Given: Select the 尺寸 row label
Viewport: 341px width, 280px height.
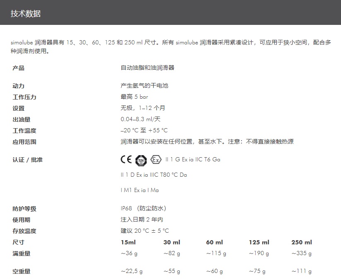Looking at the screenshot, I should [x=19, y=242].
